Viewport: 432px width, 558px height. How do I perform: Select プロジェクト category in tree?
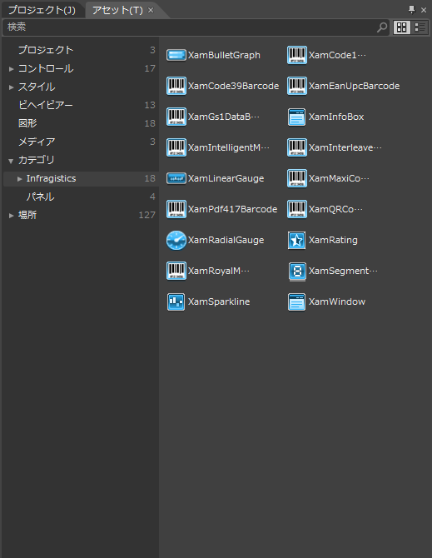(81, 50)
